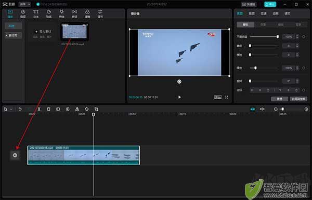The image size is (312, 200).
Task: Select the crop tool in timeline toolbar
Action: 96,109
